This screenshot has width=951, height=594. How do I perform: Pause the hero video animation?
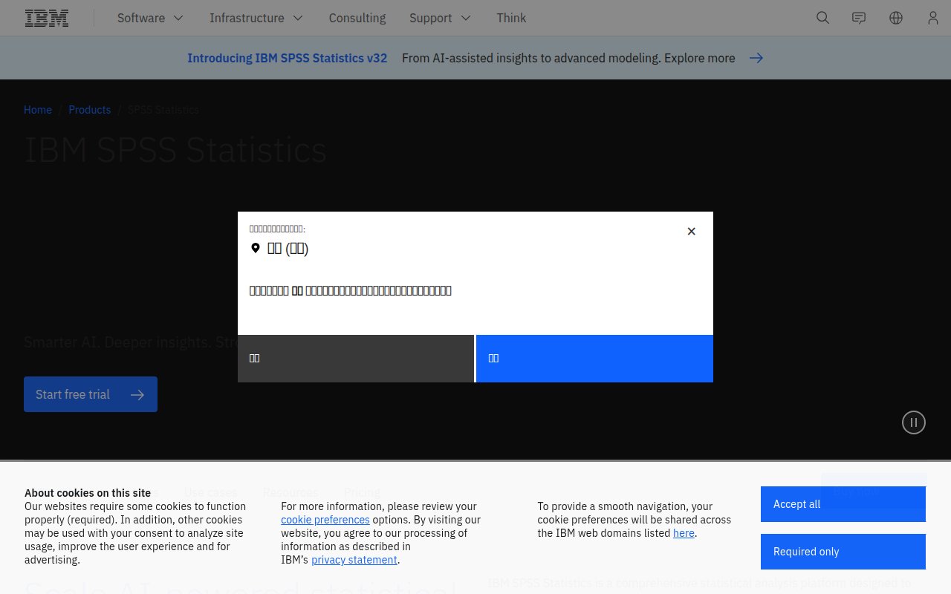914,422
